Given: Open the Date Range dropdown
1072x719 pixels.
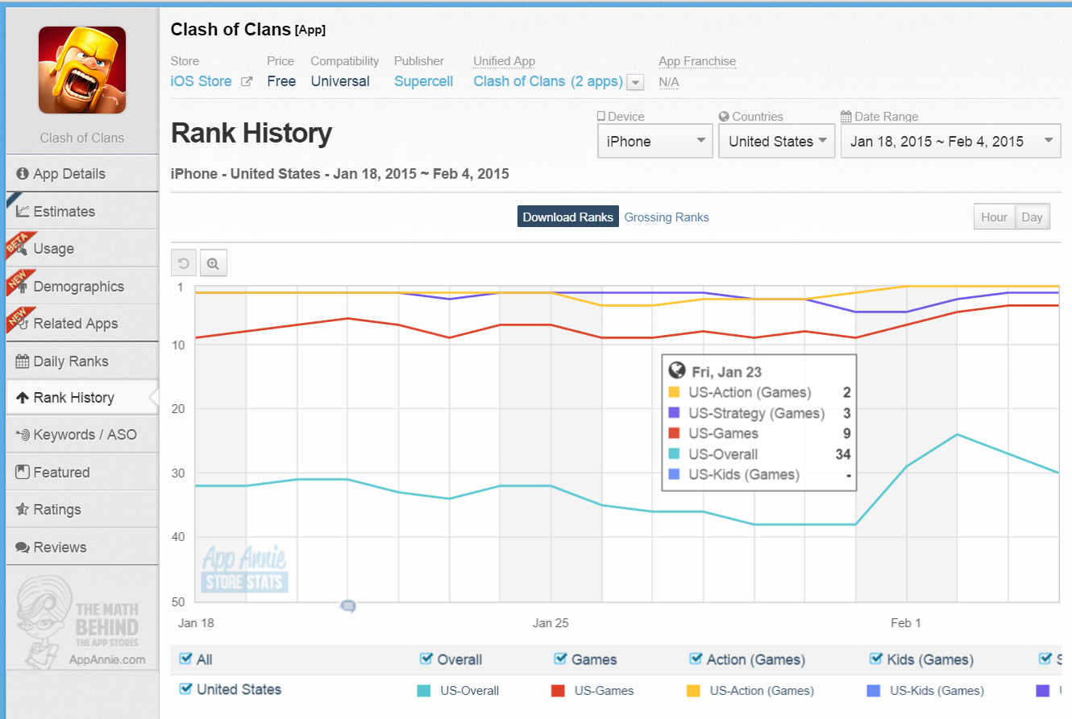Looking at the screenshot, I should tap(951, 141).
